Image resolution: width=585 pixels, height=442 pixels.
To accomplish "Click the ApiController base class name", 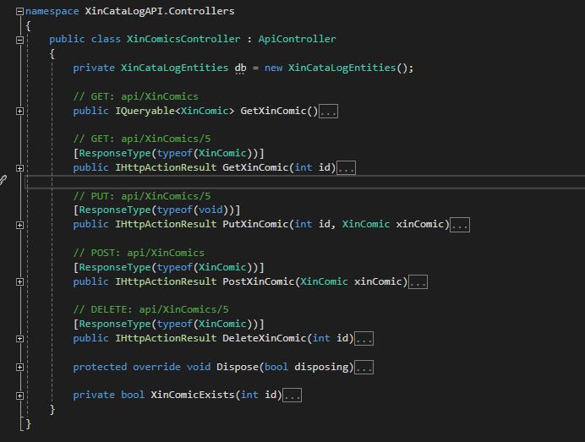I will (297, 39).
